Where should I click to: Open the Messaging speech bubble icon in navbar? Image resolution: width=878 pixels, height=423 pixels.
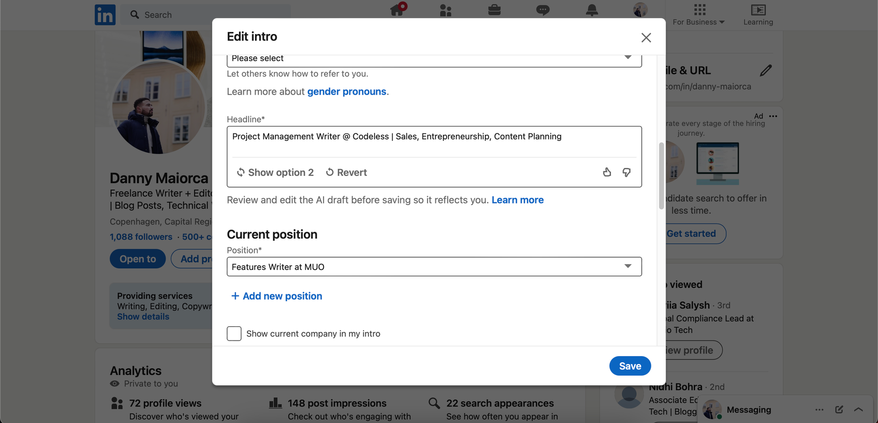543,10
